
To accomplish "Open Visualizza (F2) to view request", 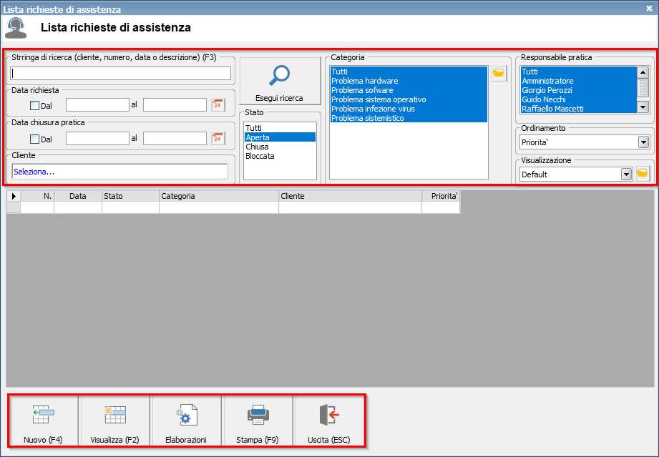I will pos(114,422).
